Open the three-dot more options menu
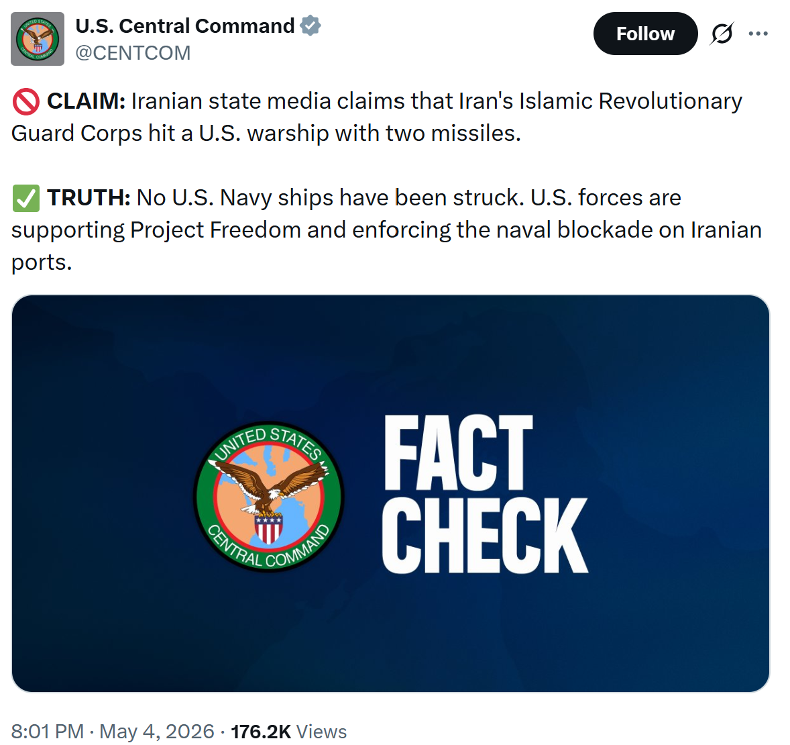790x745 pixels. tap(758, 34)
